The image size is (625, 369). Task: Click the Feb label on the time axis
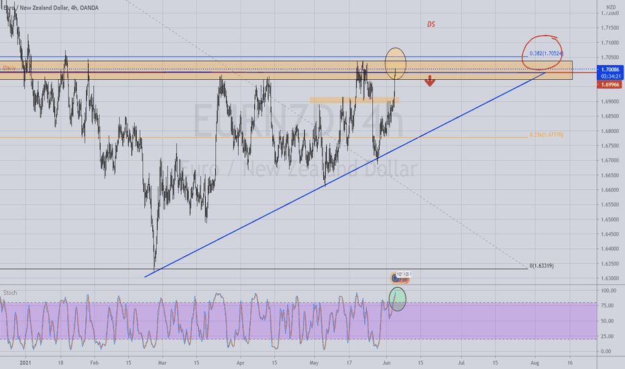(x=94, y=362)
